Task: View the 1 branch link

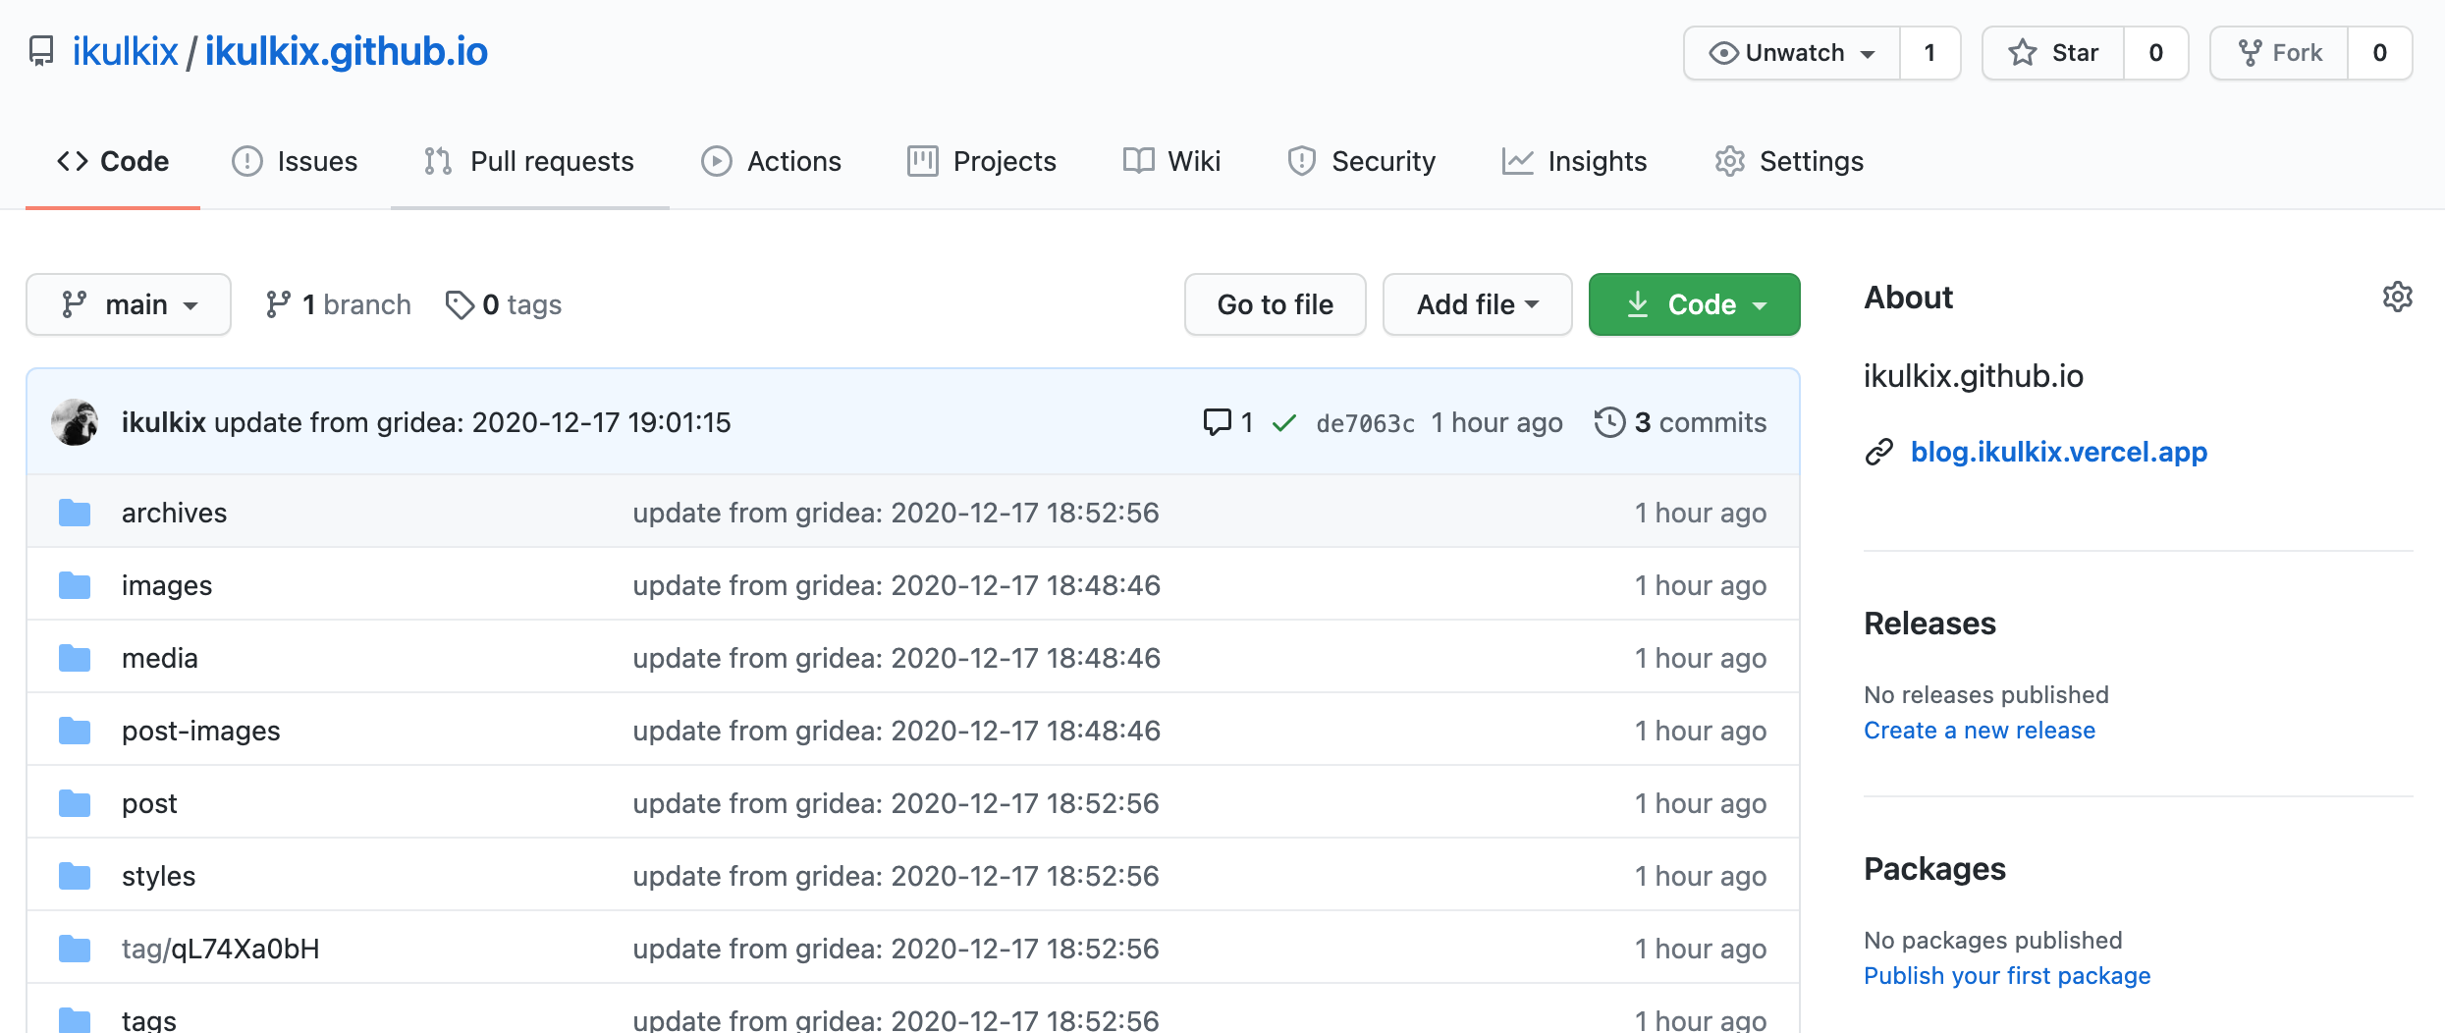Action: click(338, 304)
